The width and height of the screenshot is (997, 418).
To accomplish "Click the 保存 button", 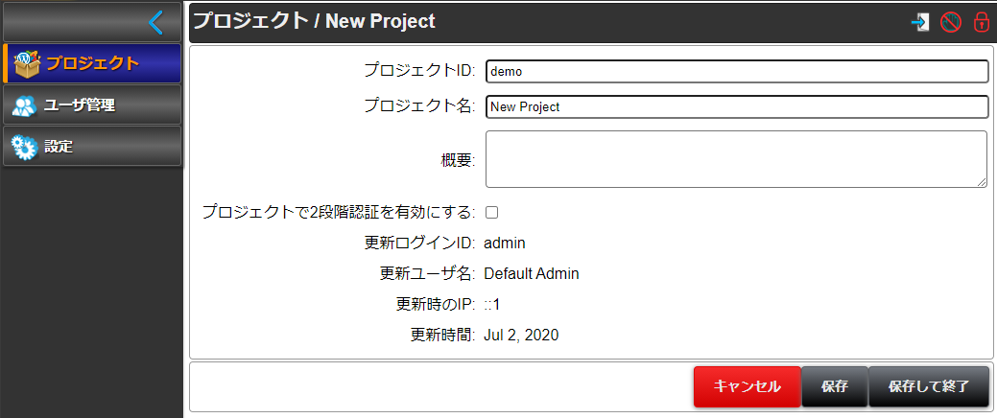I will click(x=834, y=386).
